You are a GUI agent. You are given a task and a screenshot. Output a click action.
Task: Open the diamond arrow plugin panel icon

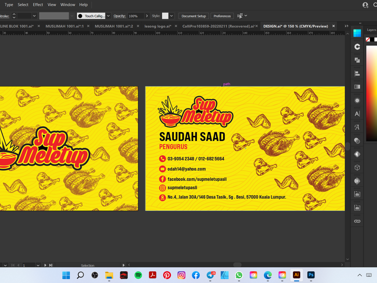coord(357,154)
